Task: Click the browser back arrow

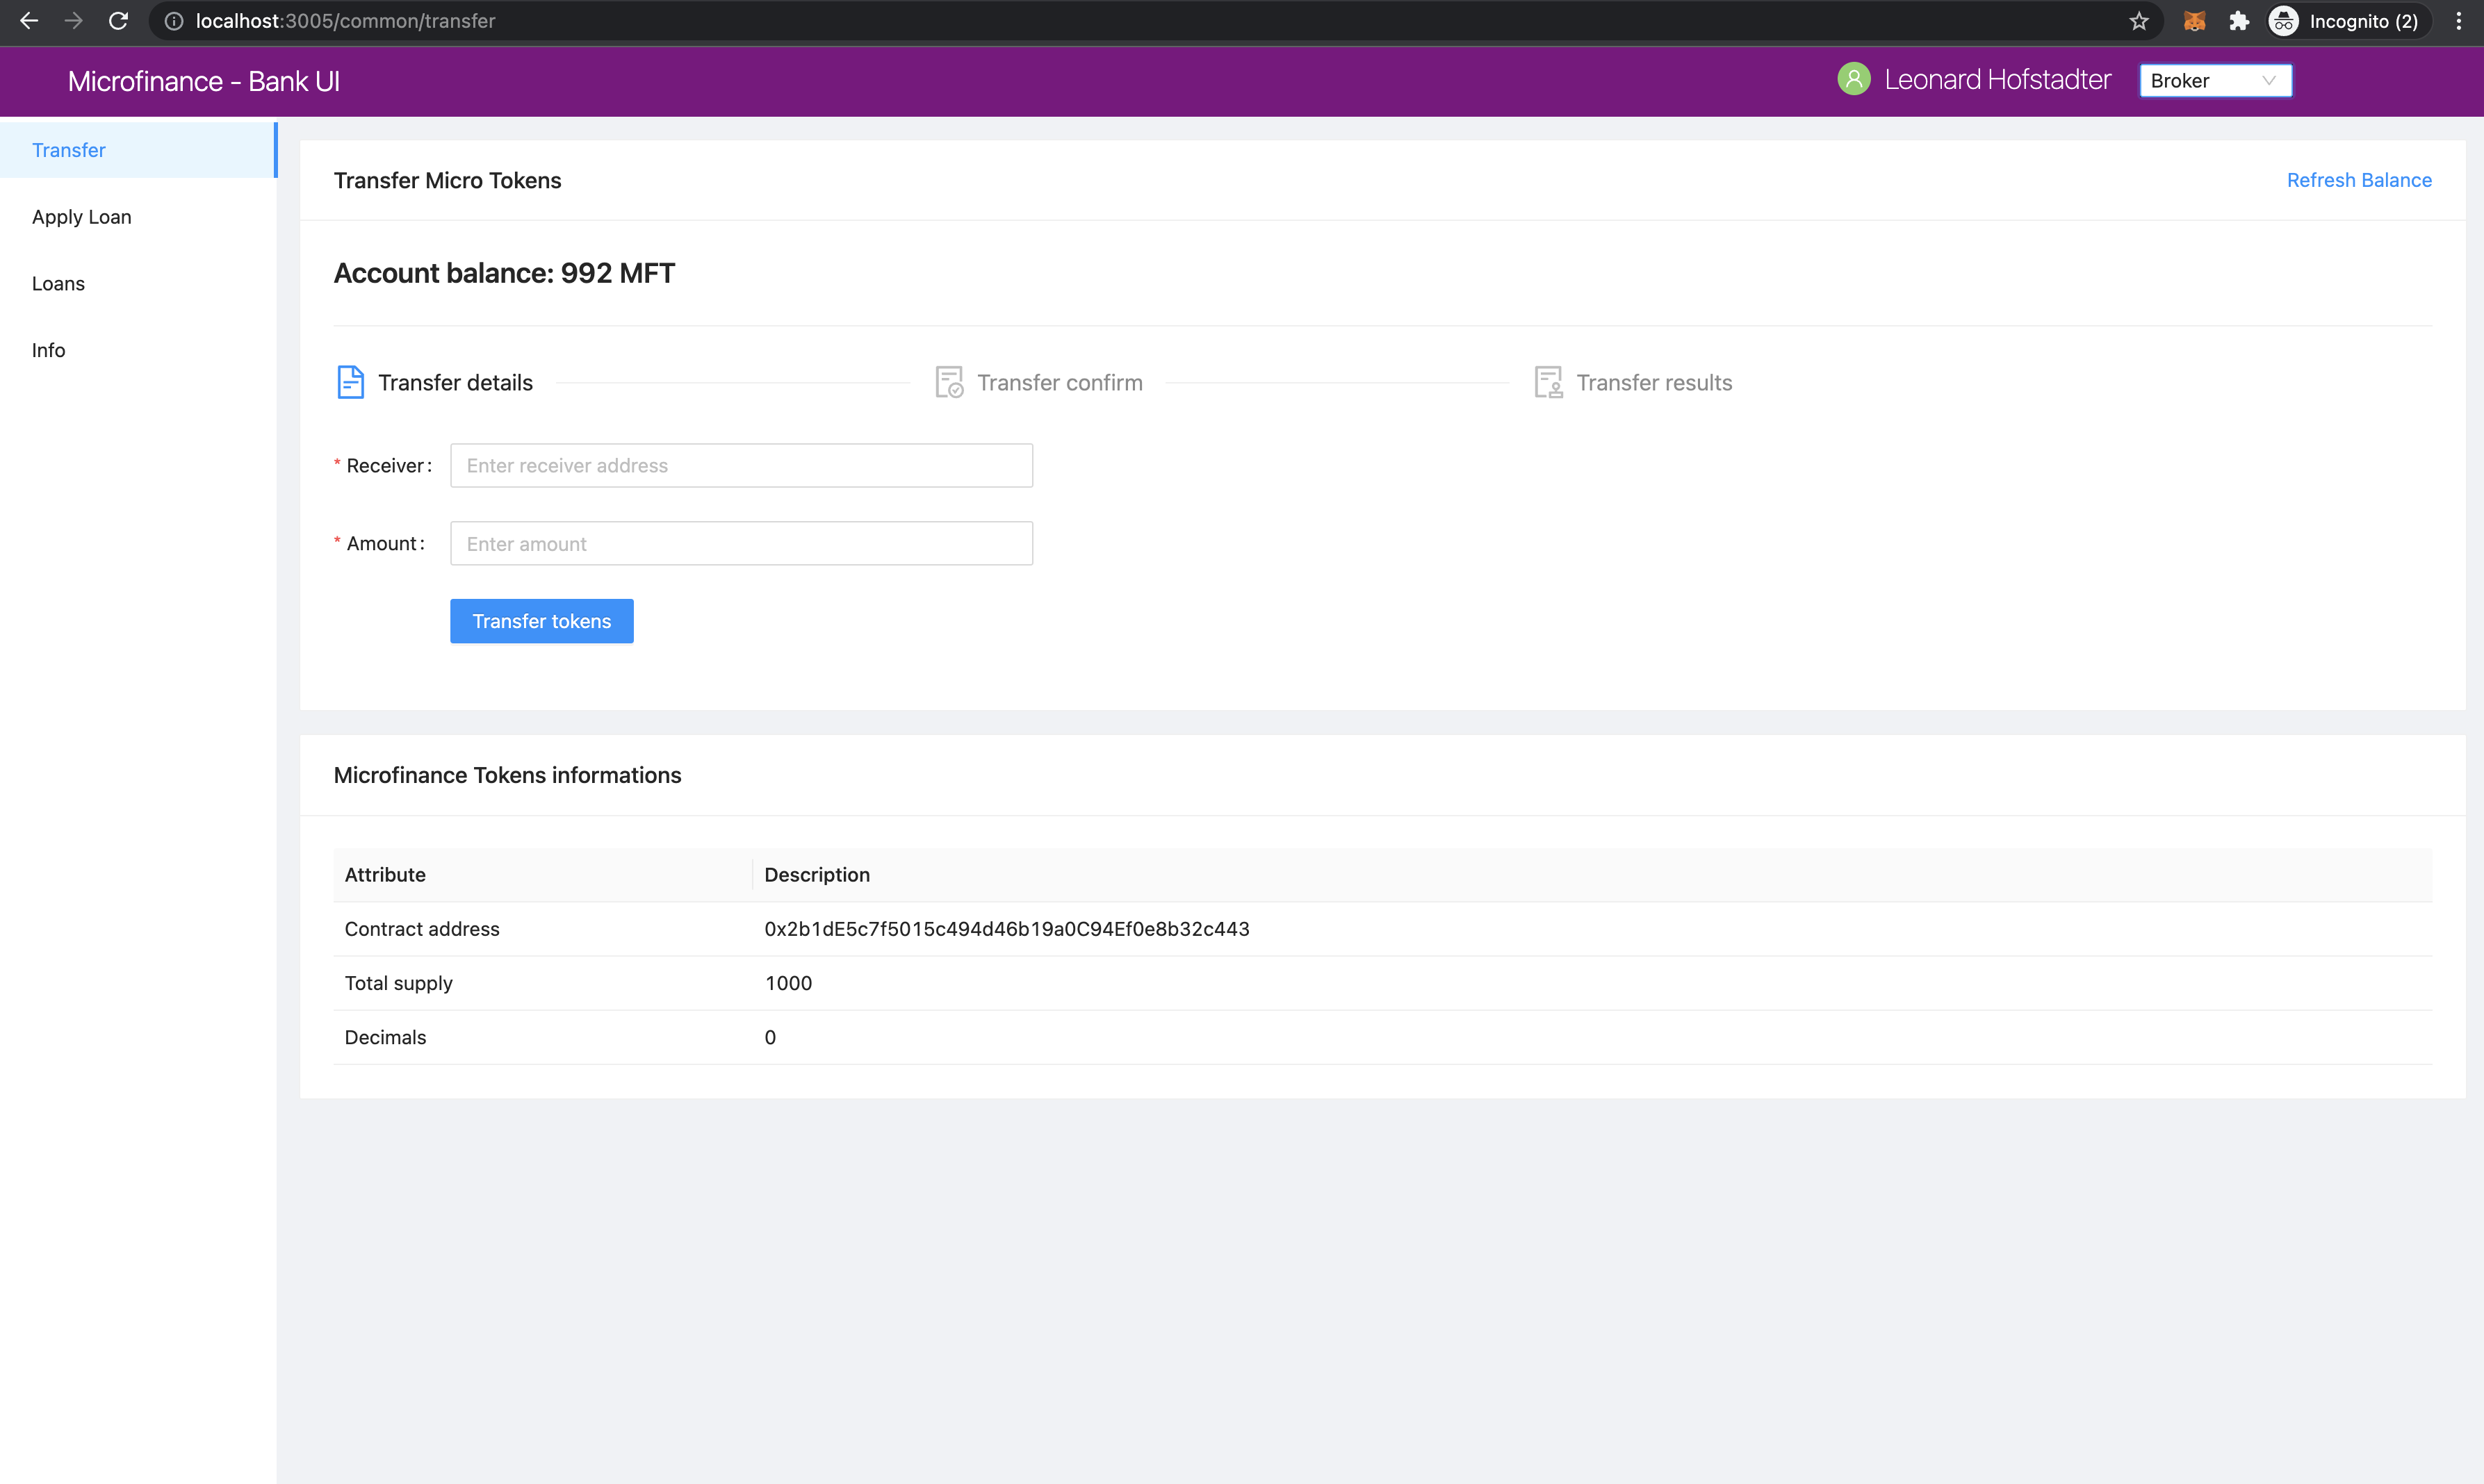Action: coord(29,21)
